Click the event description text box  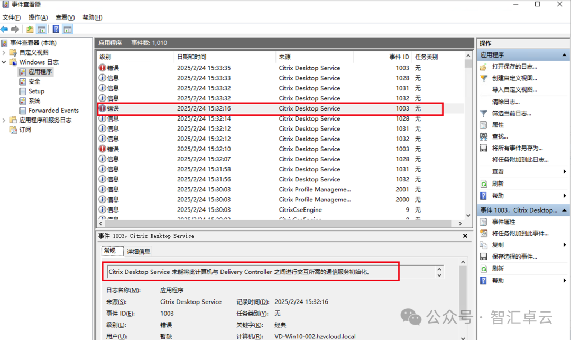tap(271, 272)
